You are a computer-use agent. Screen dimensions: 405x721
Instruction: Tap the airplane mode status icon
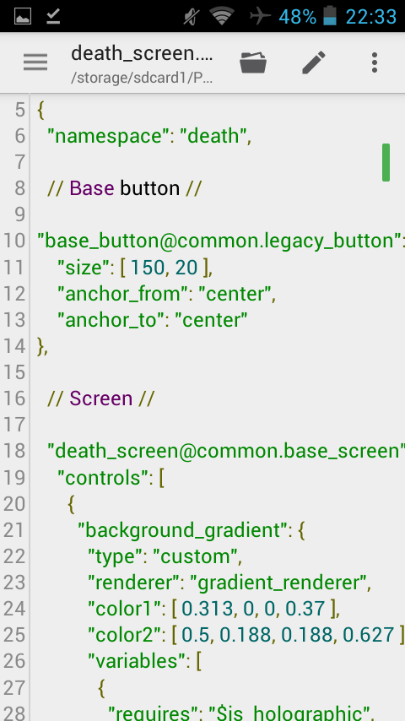(260, 17)
